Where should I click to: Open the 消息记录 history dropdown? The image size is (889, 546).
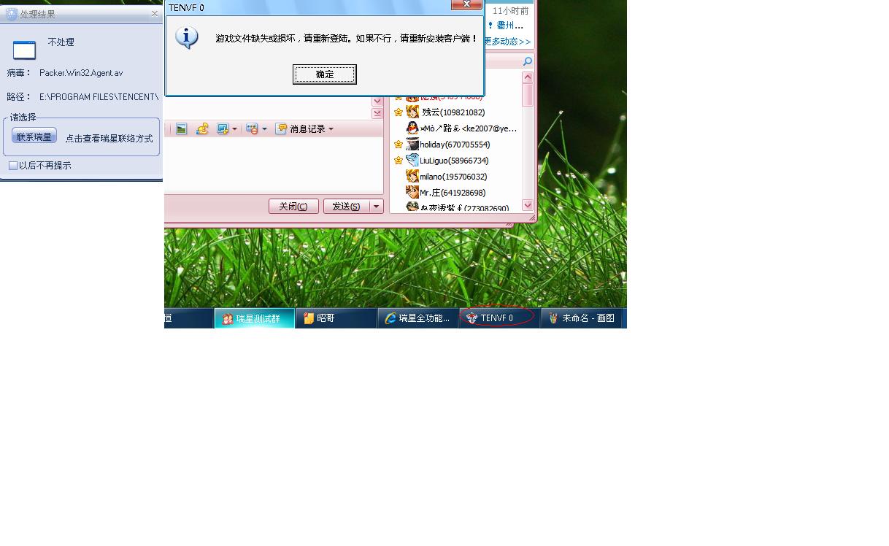click(331, 129)
